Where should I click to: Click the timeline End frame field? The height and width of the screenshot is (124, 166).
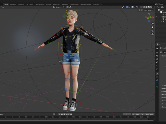pyautogui.click(x=150, y=114)
